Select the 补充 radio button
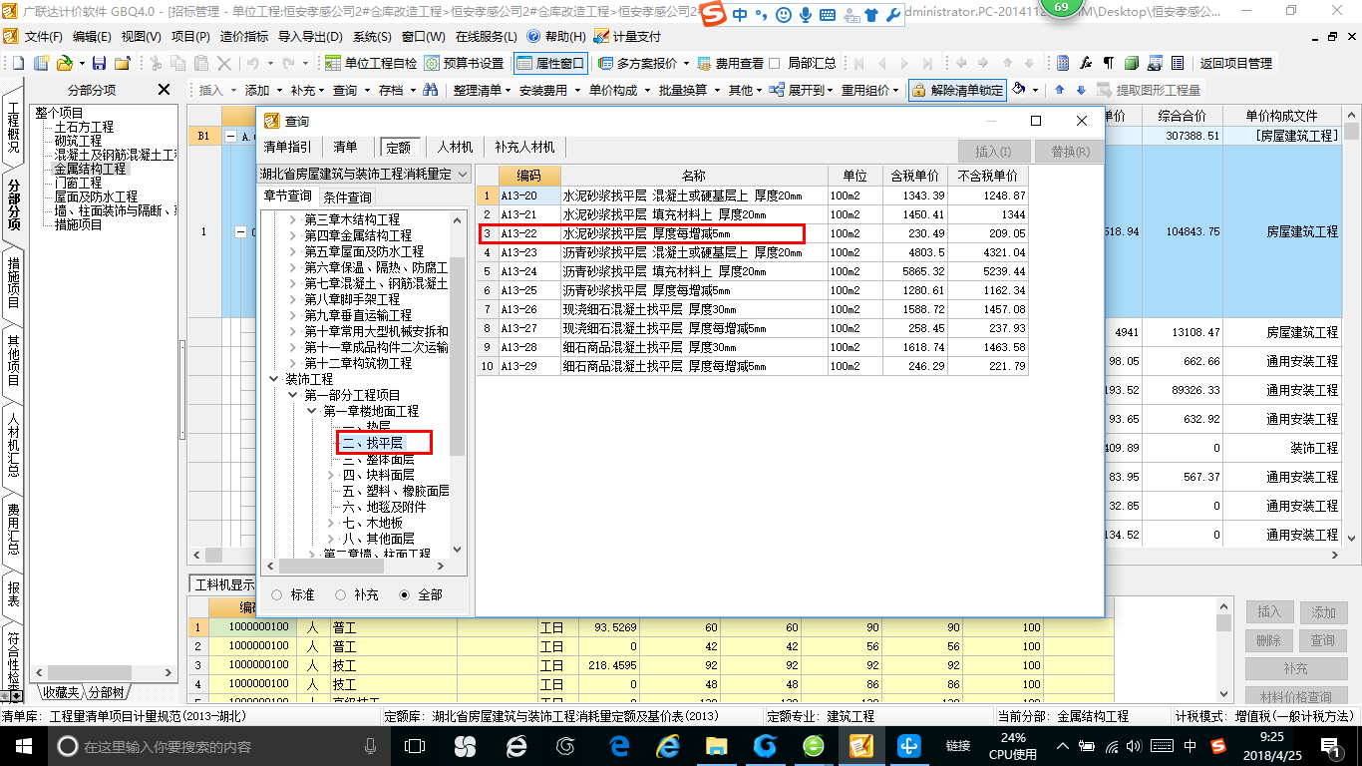This screenshot has width=1362, height=766. click(x=341, y=594)
